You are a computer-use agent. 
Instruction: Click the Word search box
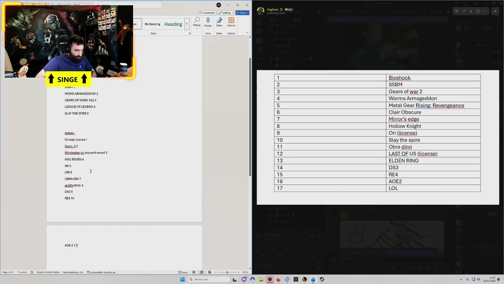(x=128, y=5)
